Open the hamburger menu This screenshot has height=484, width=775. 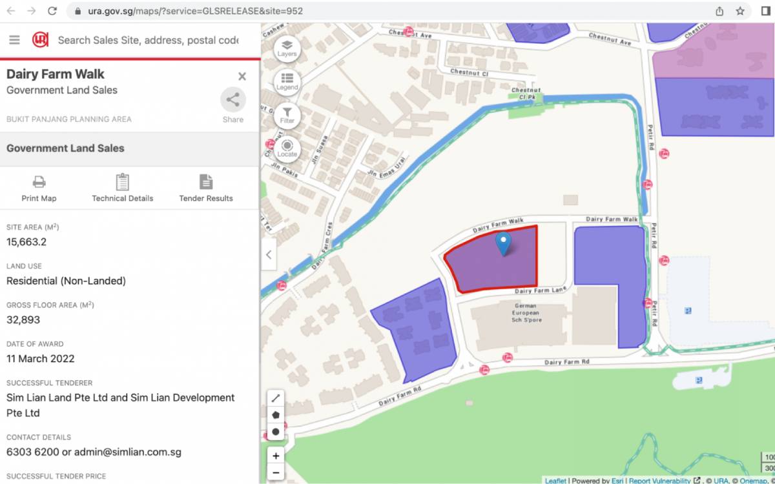click(14, 40)
